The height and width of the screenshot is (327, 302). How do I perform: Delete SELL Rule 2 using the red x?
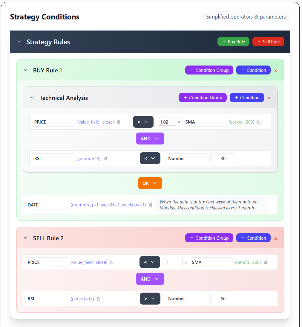coord(275,238)
